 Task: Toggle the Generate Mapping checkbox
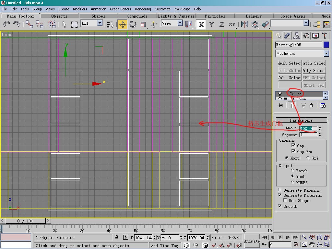click(280, 190)
